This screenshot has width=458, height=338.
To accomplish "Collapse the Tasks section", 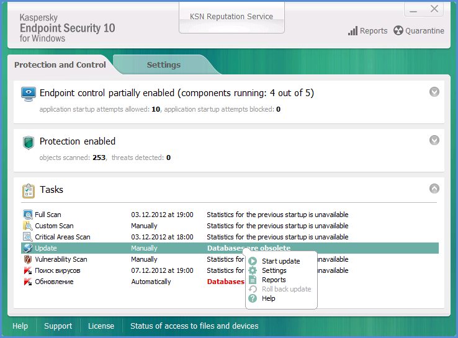I will coord(434,189).
